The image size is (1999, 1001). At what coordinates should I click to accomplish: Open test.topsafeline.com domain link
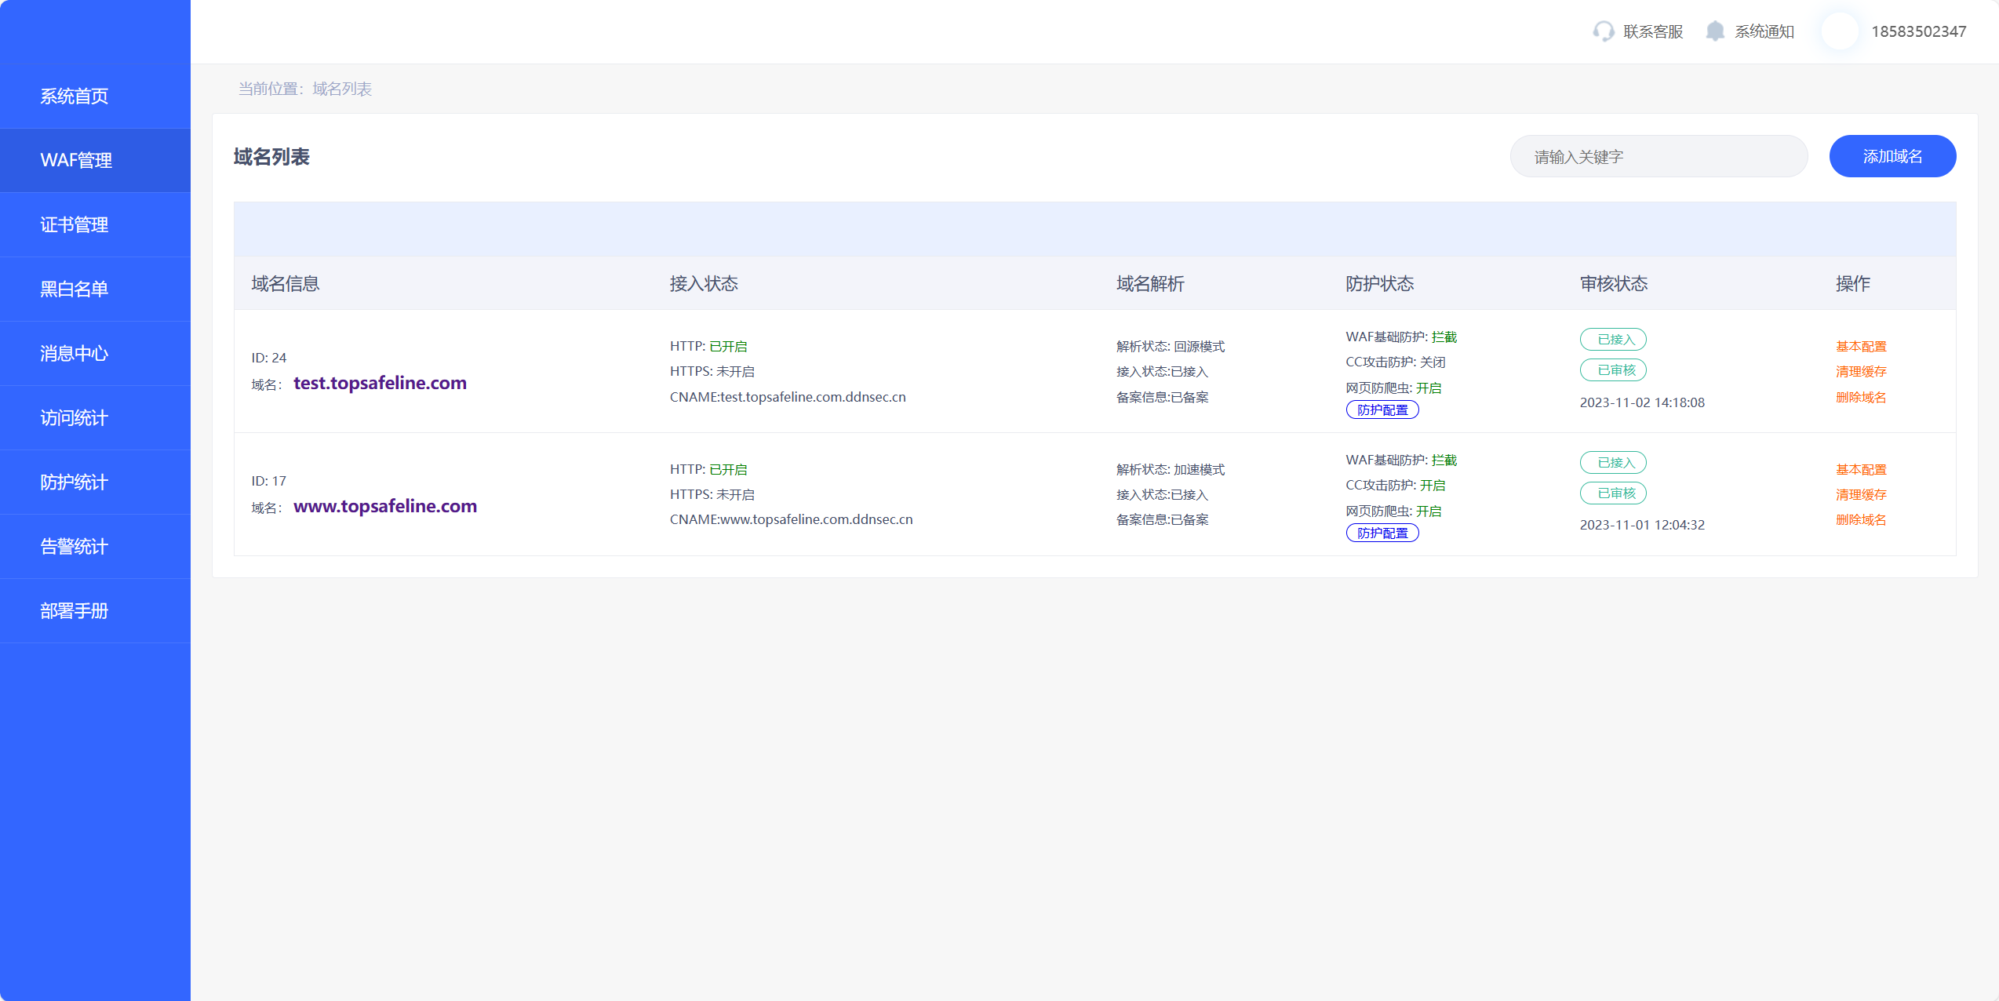click(380, 383)
